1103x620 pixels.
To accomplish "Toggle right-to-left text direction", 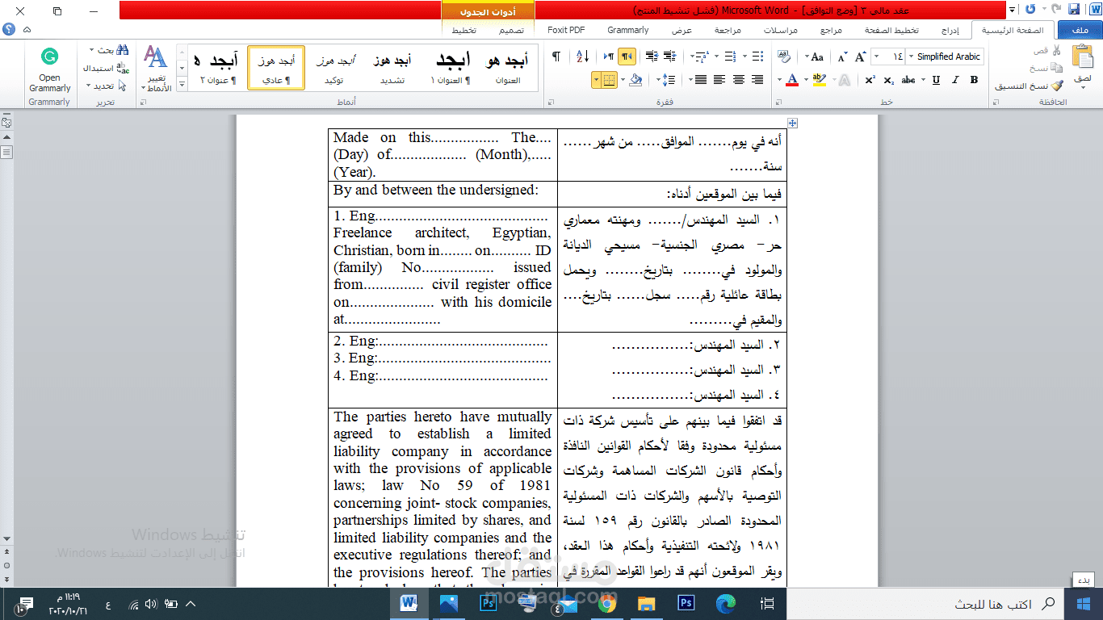I will click(627, 57).
